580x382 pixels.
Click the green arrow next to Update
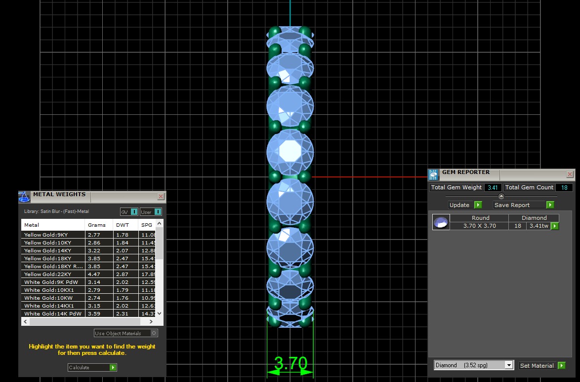coord(478,205)
